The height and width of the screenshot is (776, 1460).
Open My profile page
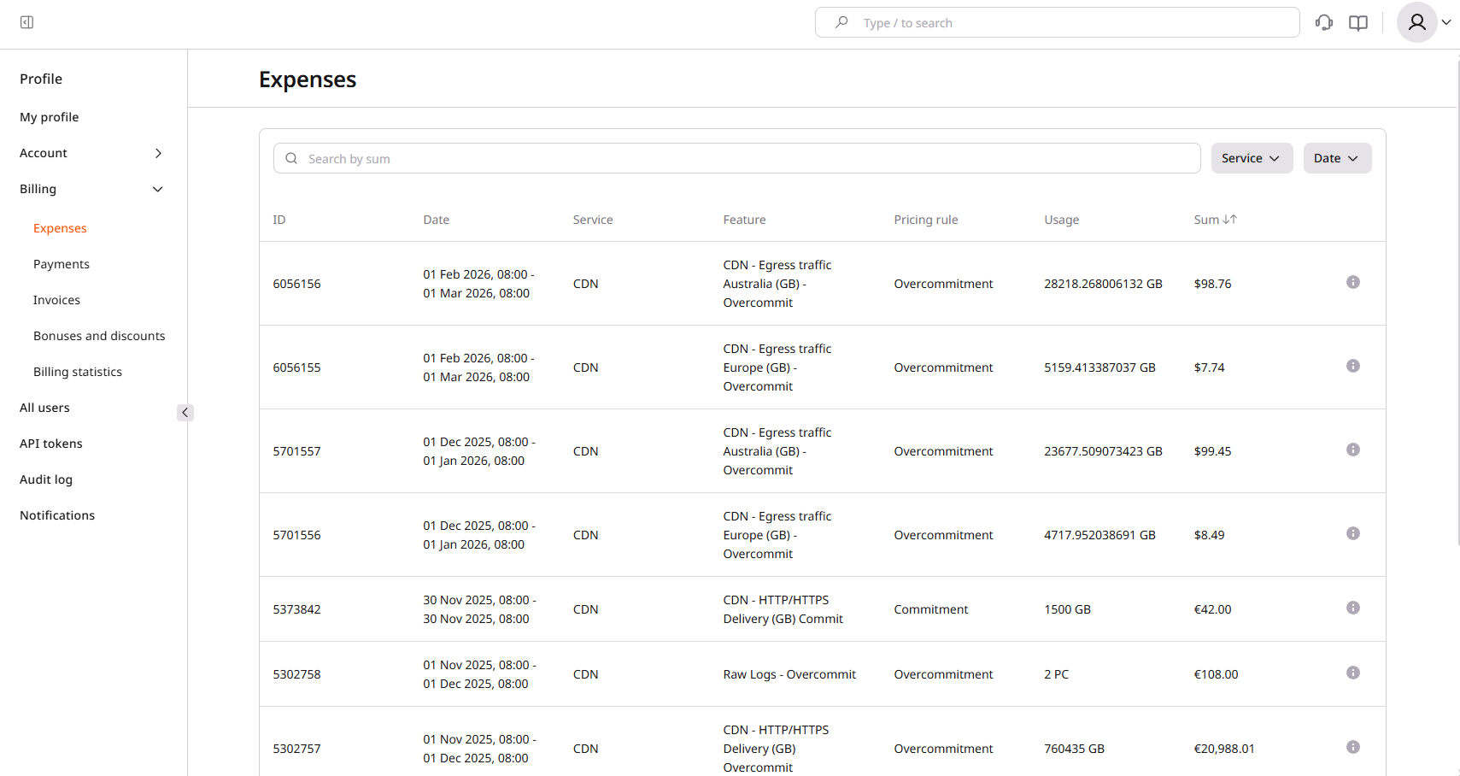tap(50, 117)
